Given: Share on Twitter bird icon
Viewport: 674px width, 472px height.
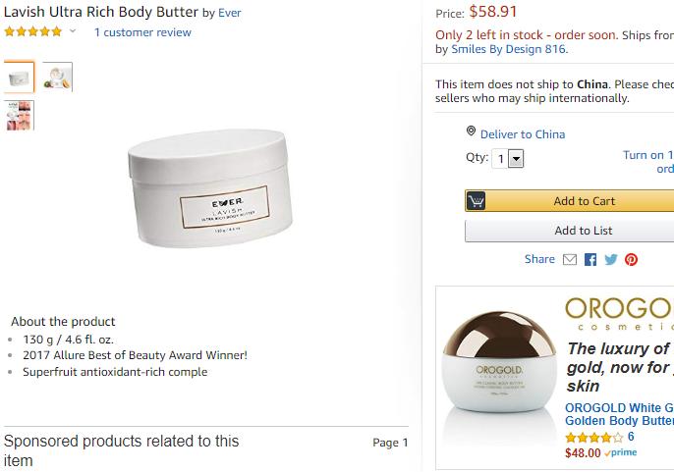Looking at the screenshot, I should [x=611, y=260].
